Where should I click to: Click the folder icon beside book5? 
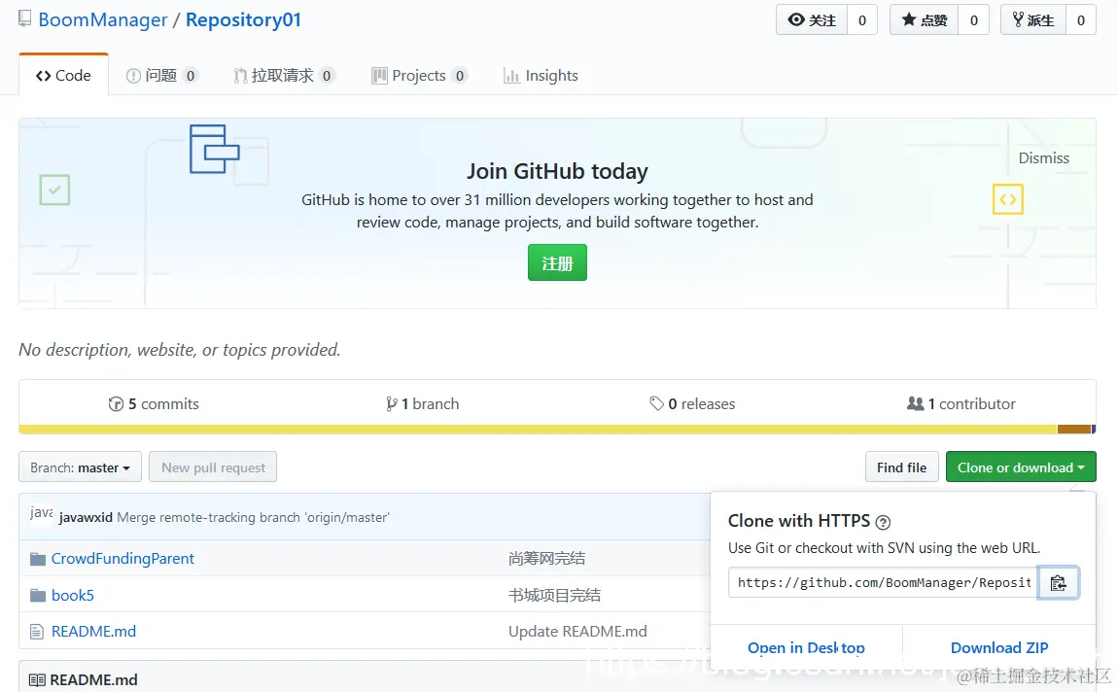coord(38,595)
